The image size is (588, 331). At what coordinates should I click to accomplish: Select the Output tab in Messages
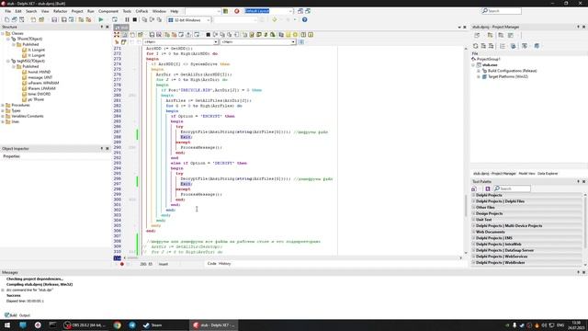[x=25, y=315]
